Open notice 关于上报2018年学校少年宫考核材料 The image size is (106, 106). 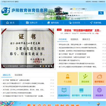[x=17, y=93]
